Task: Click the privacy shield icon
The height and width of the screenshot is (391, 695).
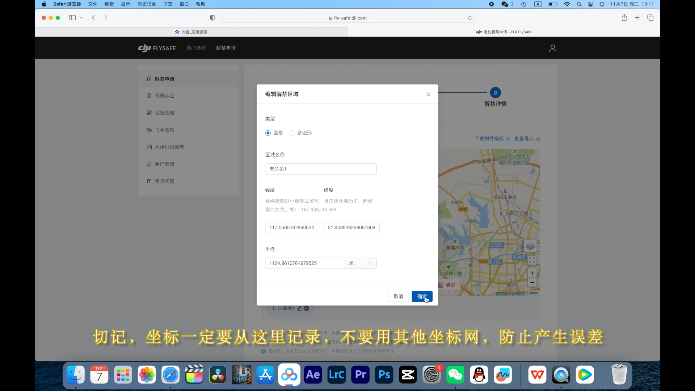Action: [x=212, y=18]
